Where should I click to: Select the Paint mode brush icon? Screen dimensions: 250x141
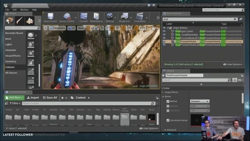tap(20, 21)
